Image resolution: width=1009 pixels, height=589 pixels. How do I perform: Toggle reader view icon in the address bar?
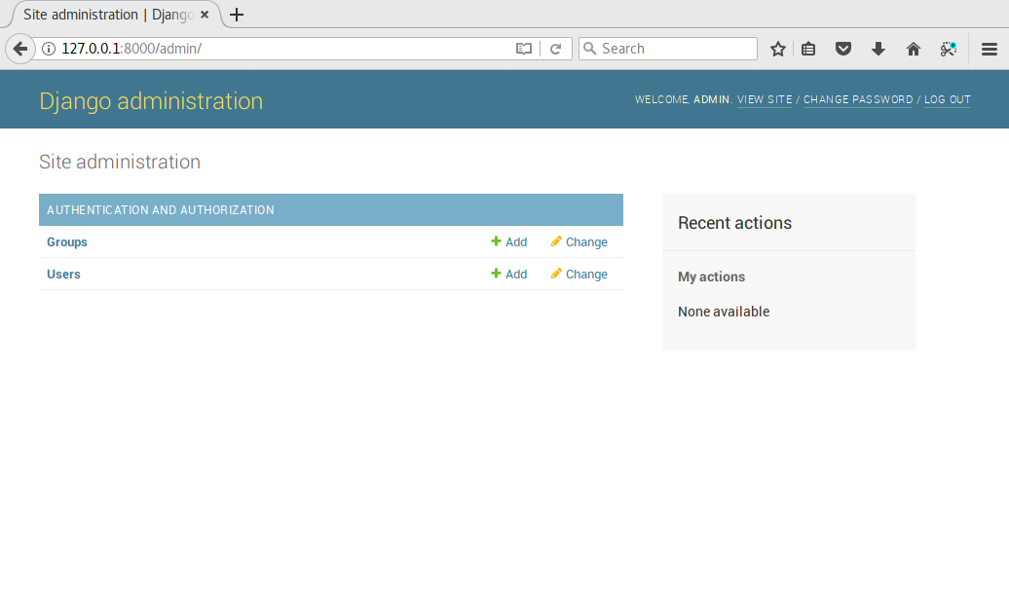click(524, 49)
